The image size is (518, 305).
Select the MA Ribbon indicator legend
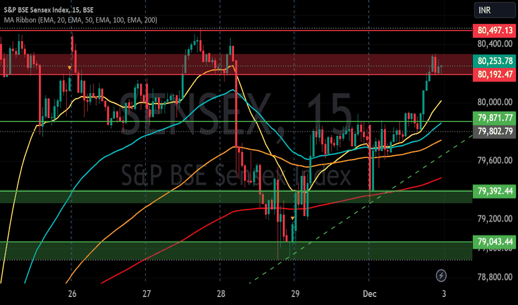[x=81, y=20]
